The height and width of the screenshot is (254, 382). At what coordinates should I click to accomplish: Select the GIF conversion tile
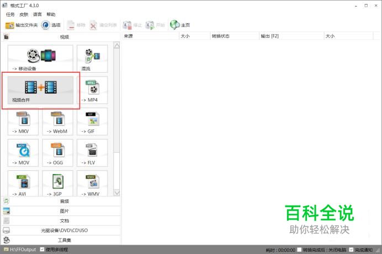[92, 121]
